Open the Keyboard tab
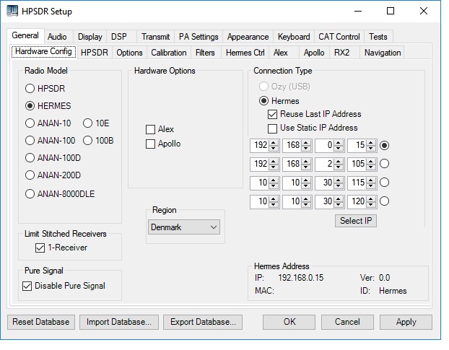Screen dimensions: 449x350 point(294,37)
